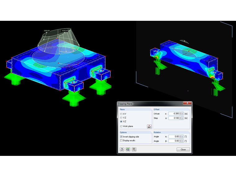Click the 3000.00 load label
Screen dimensions: 236x177
47,31
